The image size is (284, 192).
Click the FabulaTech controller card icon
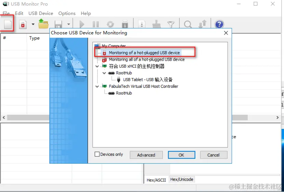pos(104,86)
